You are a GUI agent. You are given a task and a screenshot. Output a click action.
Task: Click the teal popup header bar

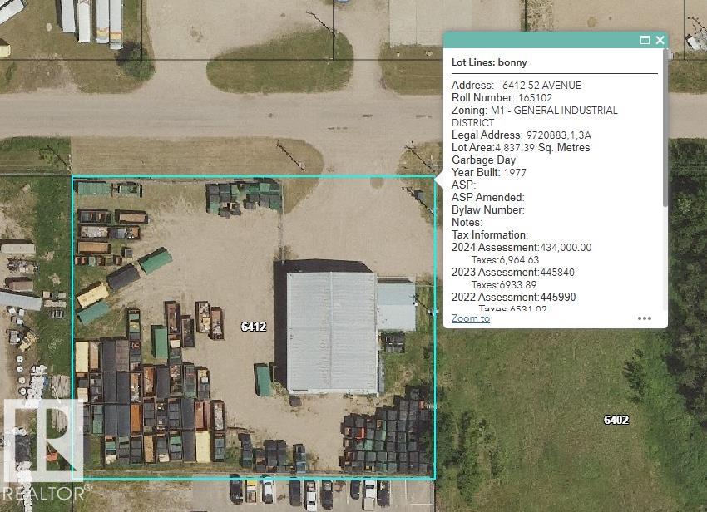coord(541,40)
